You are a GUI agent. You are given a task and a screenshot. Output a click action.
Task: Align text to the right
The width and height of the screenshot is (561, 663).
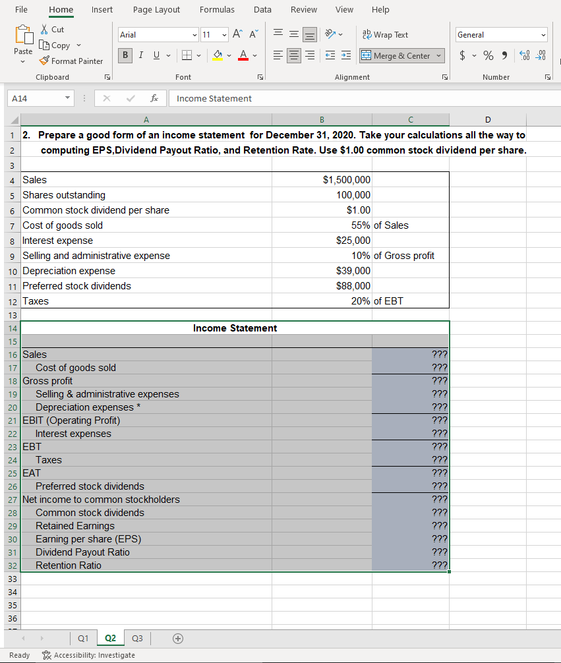click(x=310, y=55)
